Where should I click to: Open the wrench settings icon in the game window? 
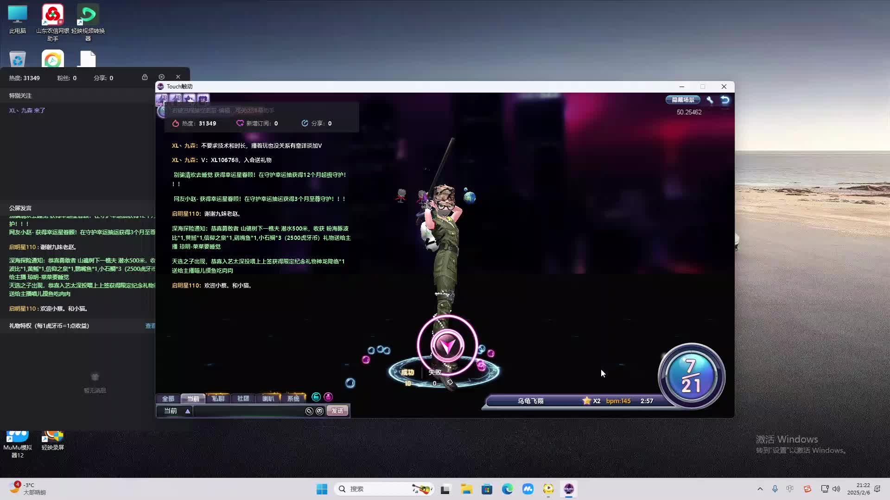[x=710, y=99]
